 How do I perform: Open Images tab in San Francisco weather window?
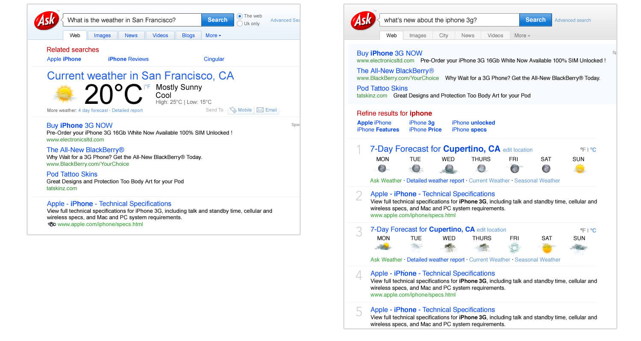pos(103,35)
